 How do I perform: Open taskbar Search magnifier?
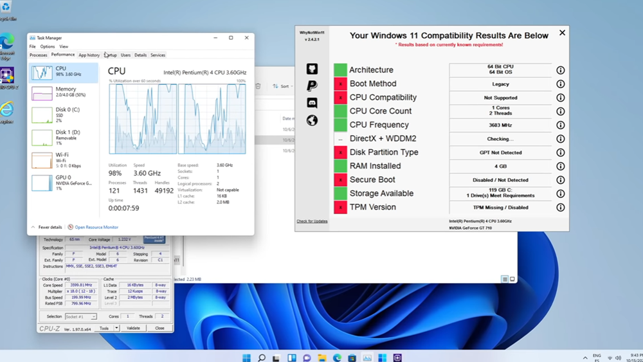coord(262,357)
